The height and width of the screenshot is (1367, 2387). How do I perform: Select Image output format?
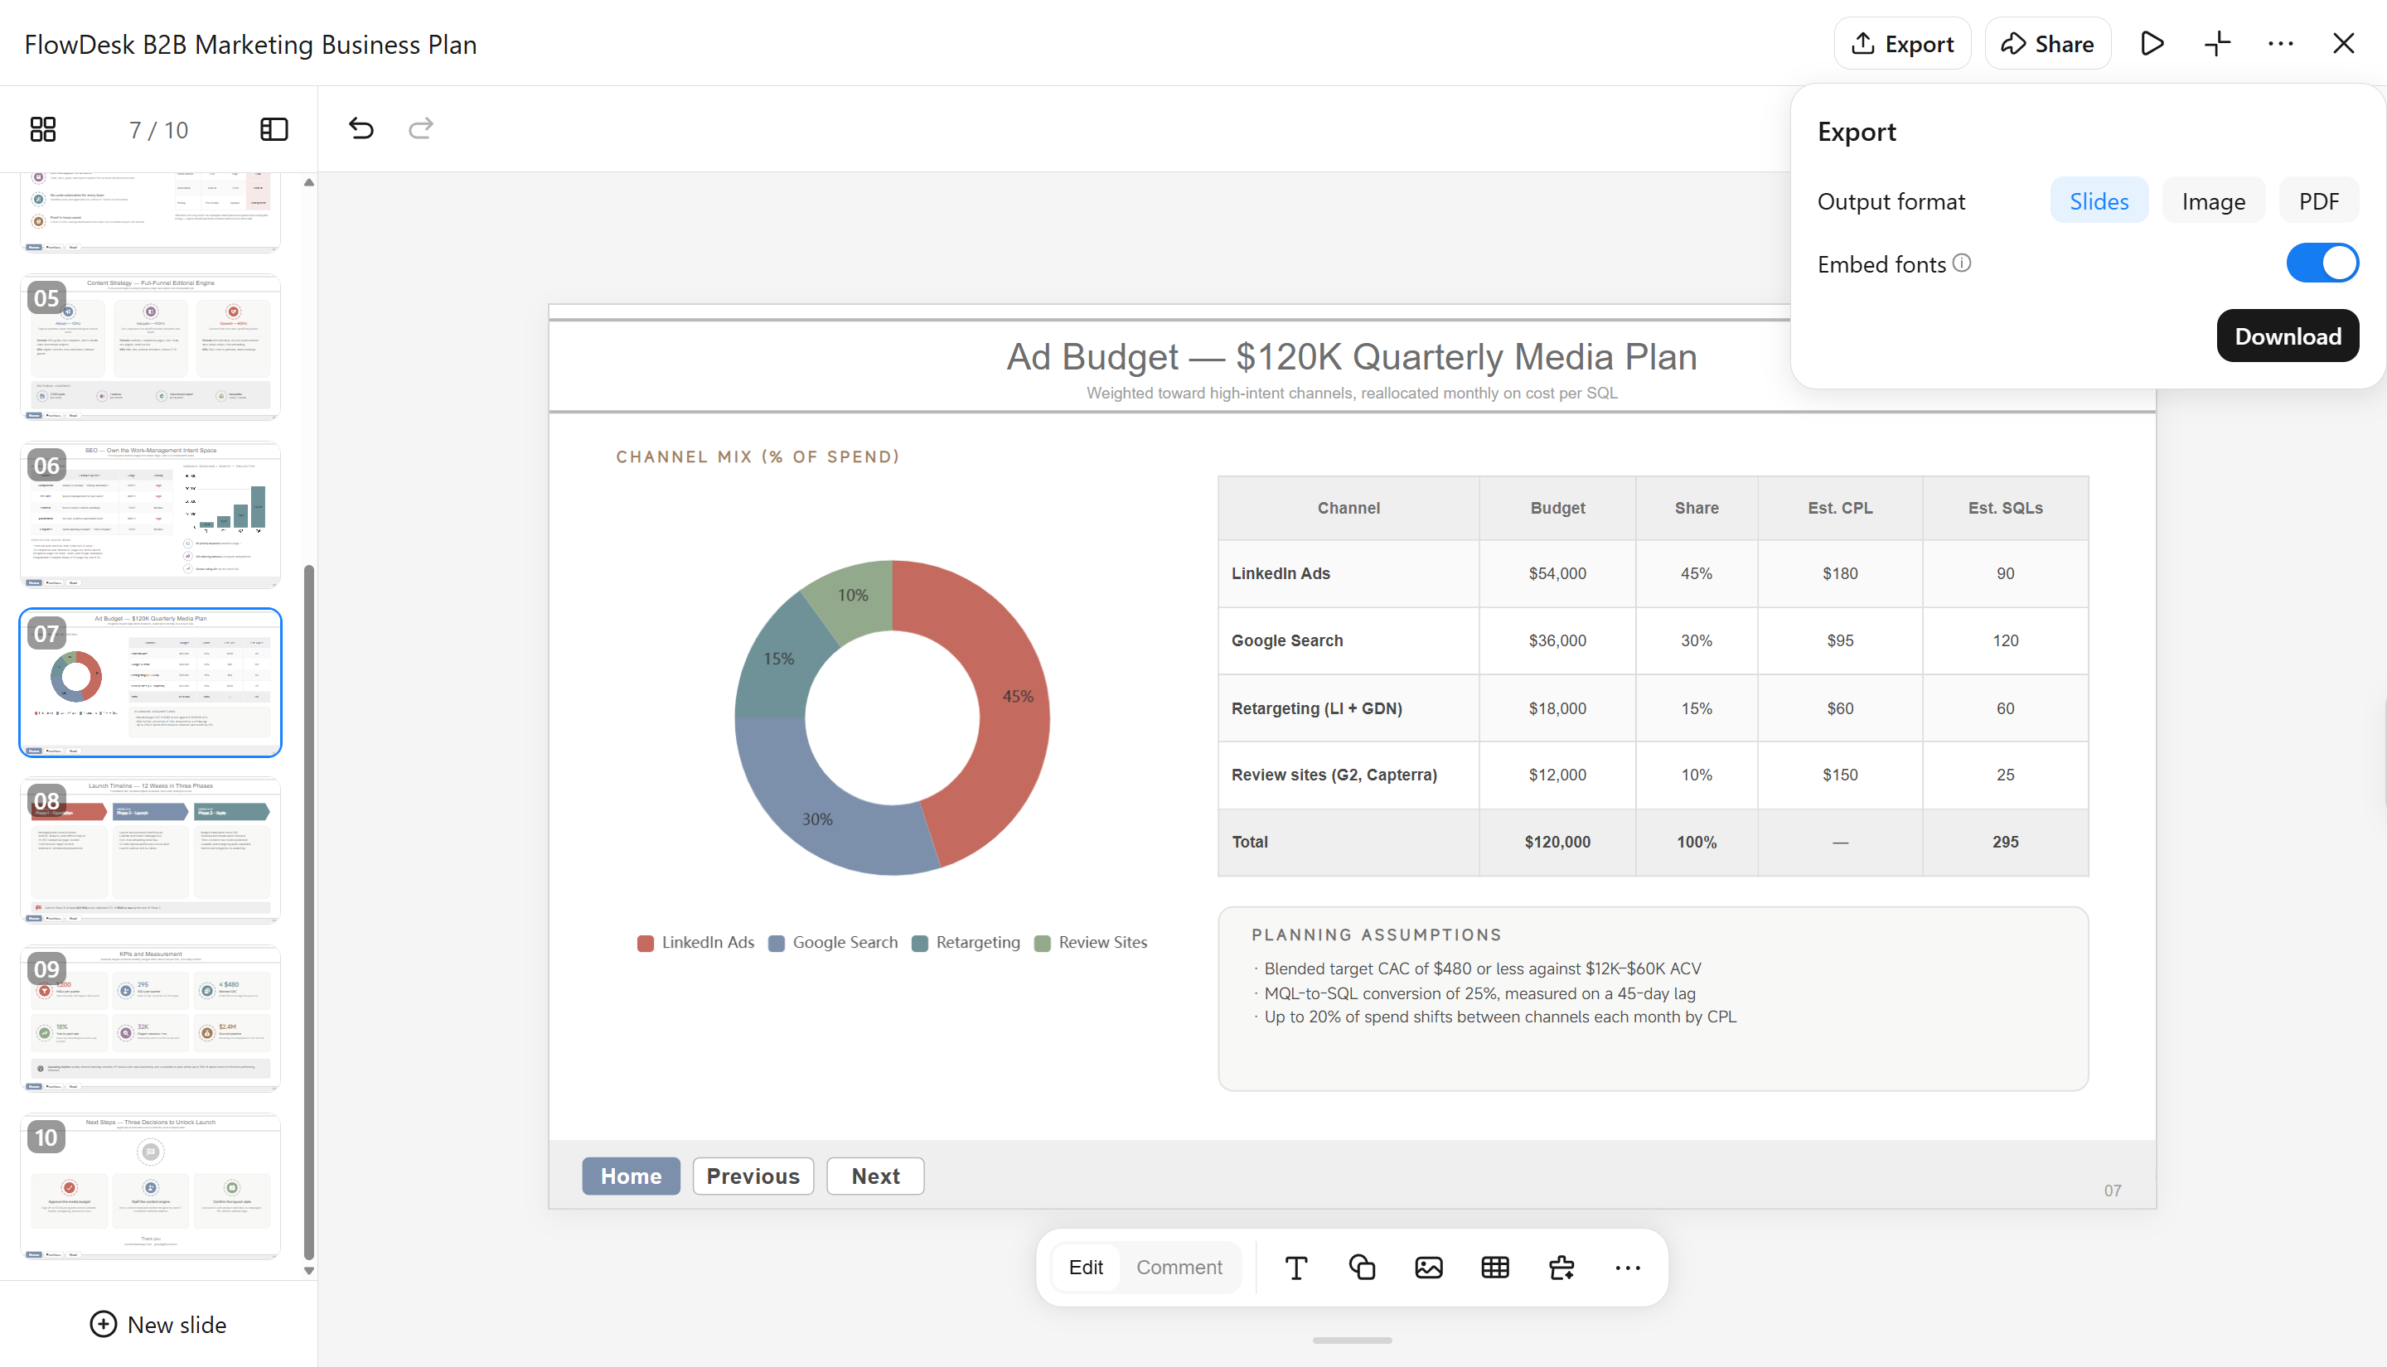click(x=2213, y=201)
